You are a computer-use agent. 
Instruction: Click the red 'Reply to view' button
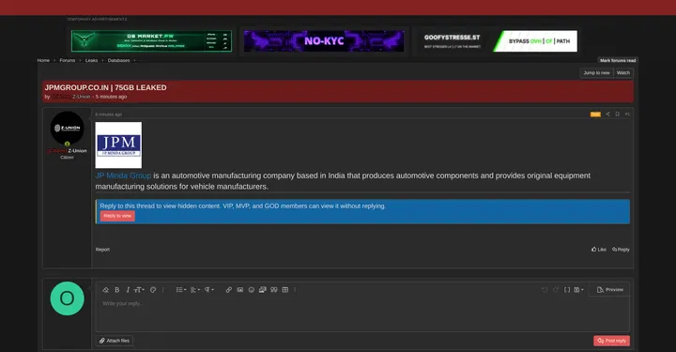(x=117, y=216)
